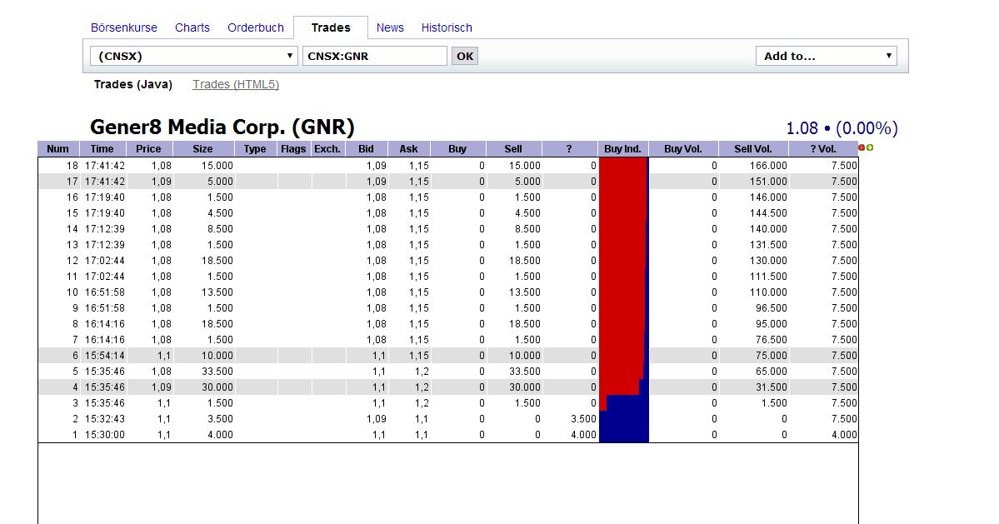This screenshot has width=999, height=524.
Task: Click the green circle icon beside ? Vol.
Action: pos(870,147)
